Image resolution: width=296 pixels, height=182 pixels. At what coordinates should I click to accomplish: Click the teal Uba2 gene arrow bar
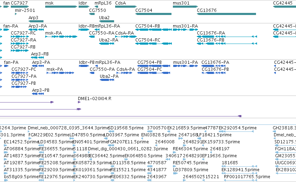pyautogui.click(x=106, y=21)
